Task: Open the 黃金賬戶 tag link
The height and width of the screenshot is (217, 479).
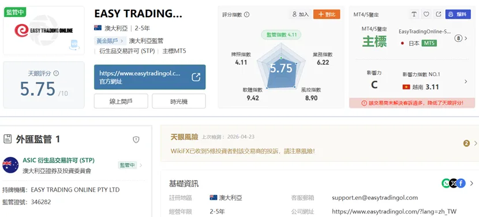Action: click(110, 40)
